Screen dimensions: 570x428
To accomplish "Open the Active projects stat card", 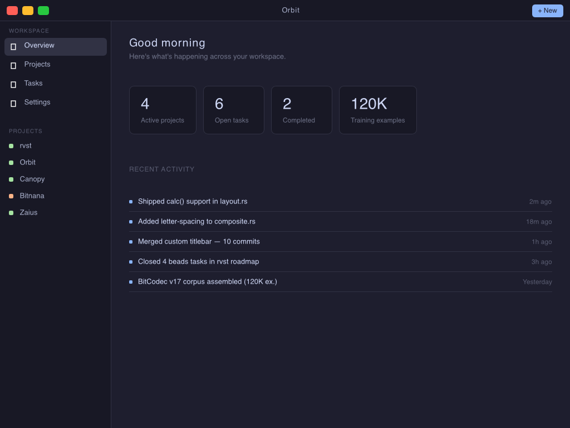I will pyautogui.click(x=163, y=110).
